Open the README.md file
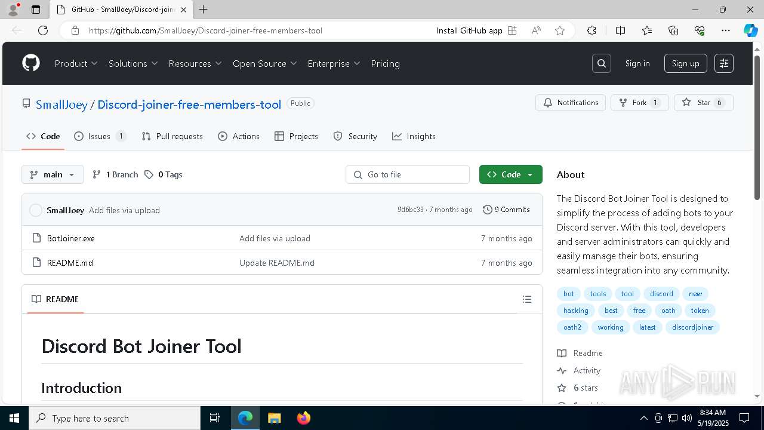764x430 pixels. coord(70,263)
